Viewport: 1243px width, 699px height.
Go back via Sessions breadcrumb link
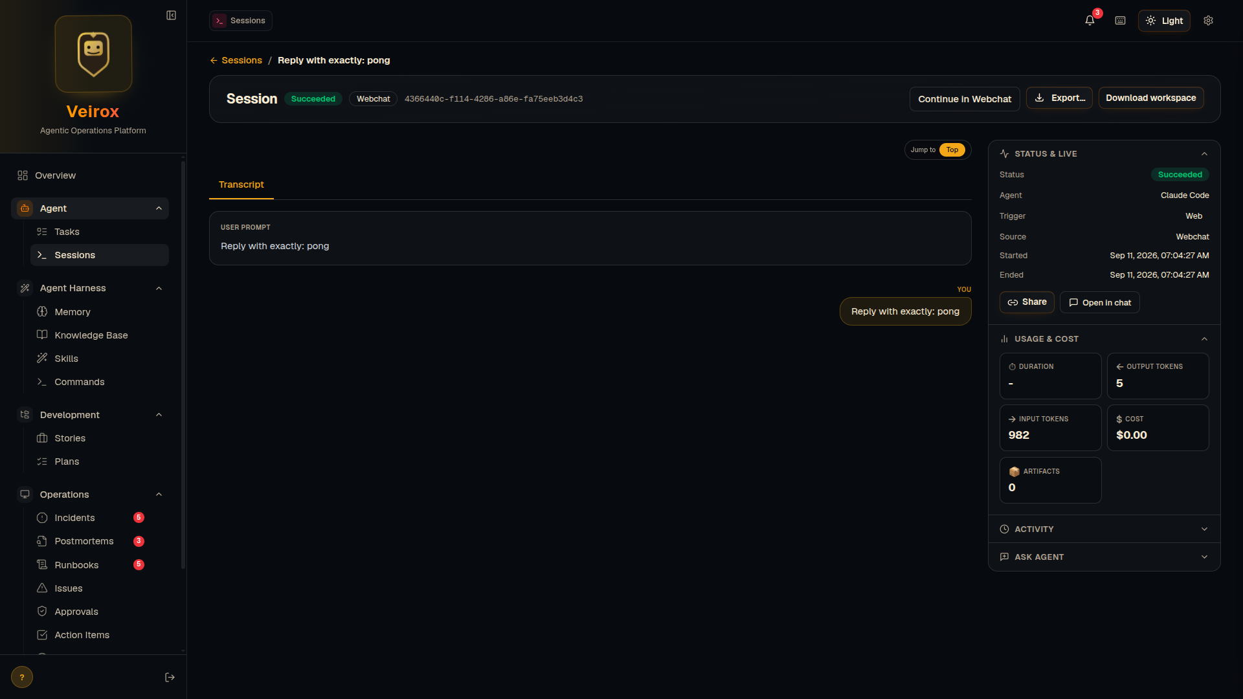point(236,60)
